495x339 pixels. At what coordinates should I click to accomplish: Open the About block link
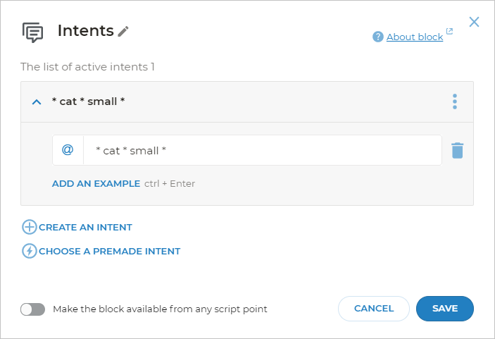pyautogui.click(x=414, y=37)
